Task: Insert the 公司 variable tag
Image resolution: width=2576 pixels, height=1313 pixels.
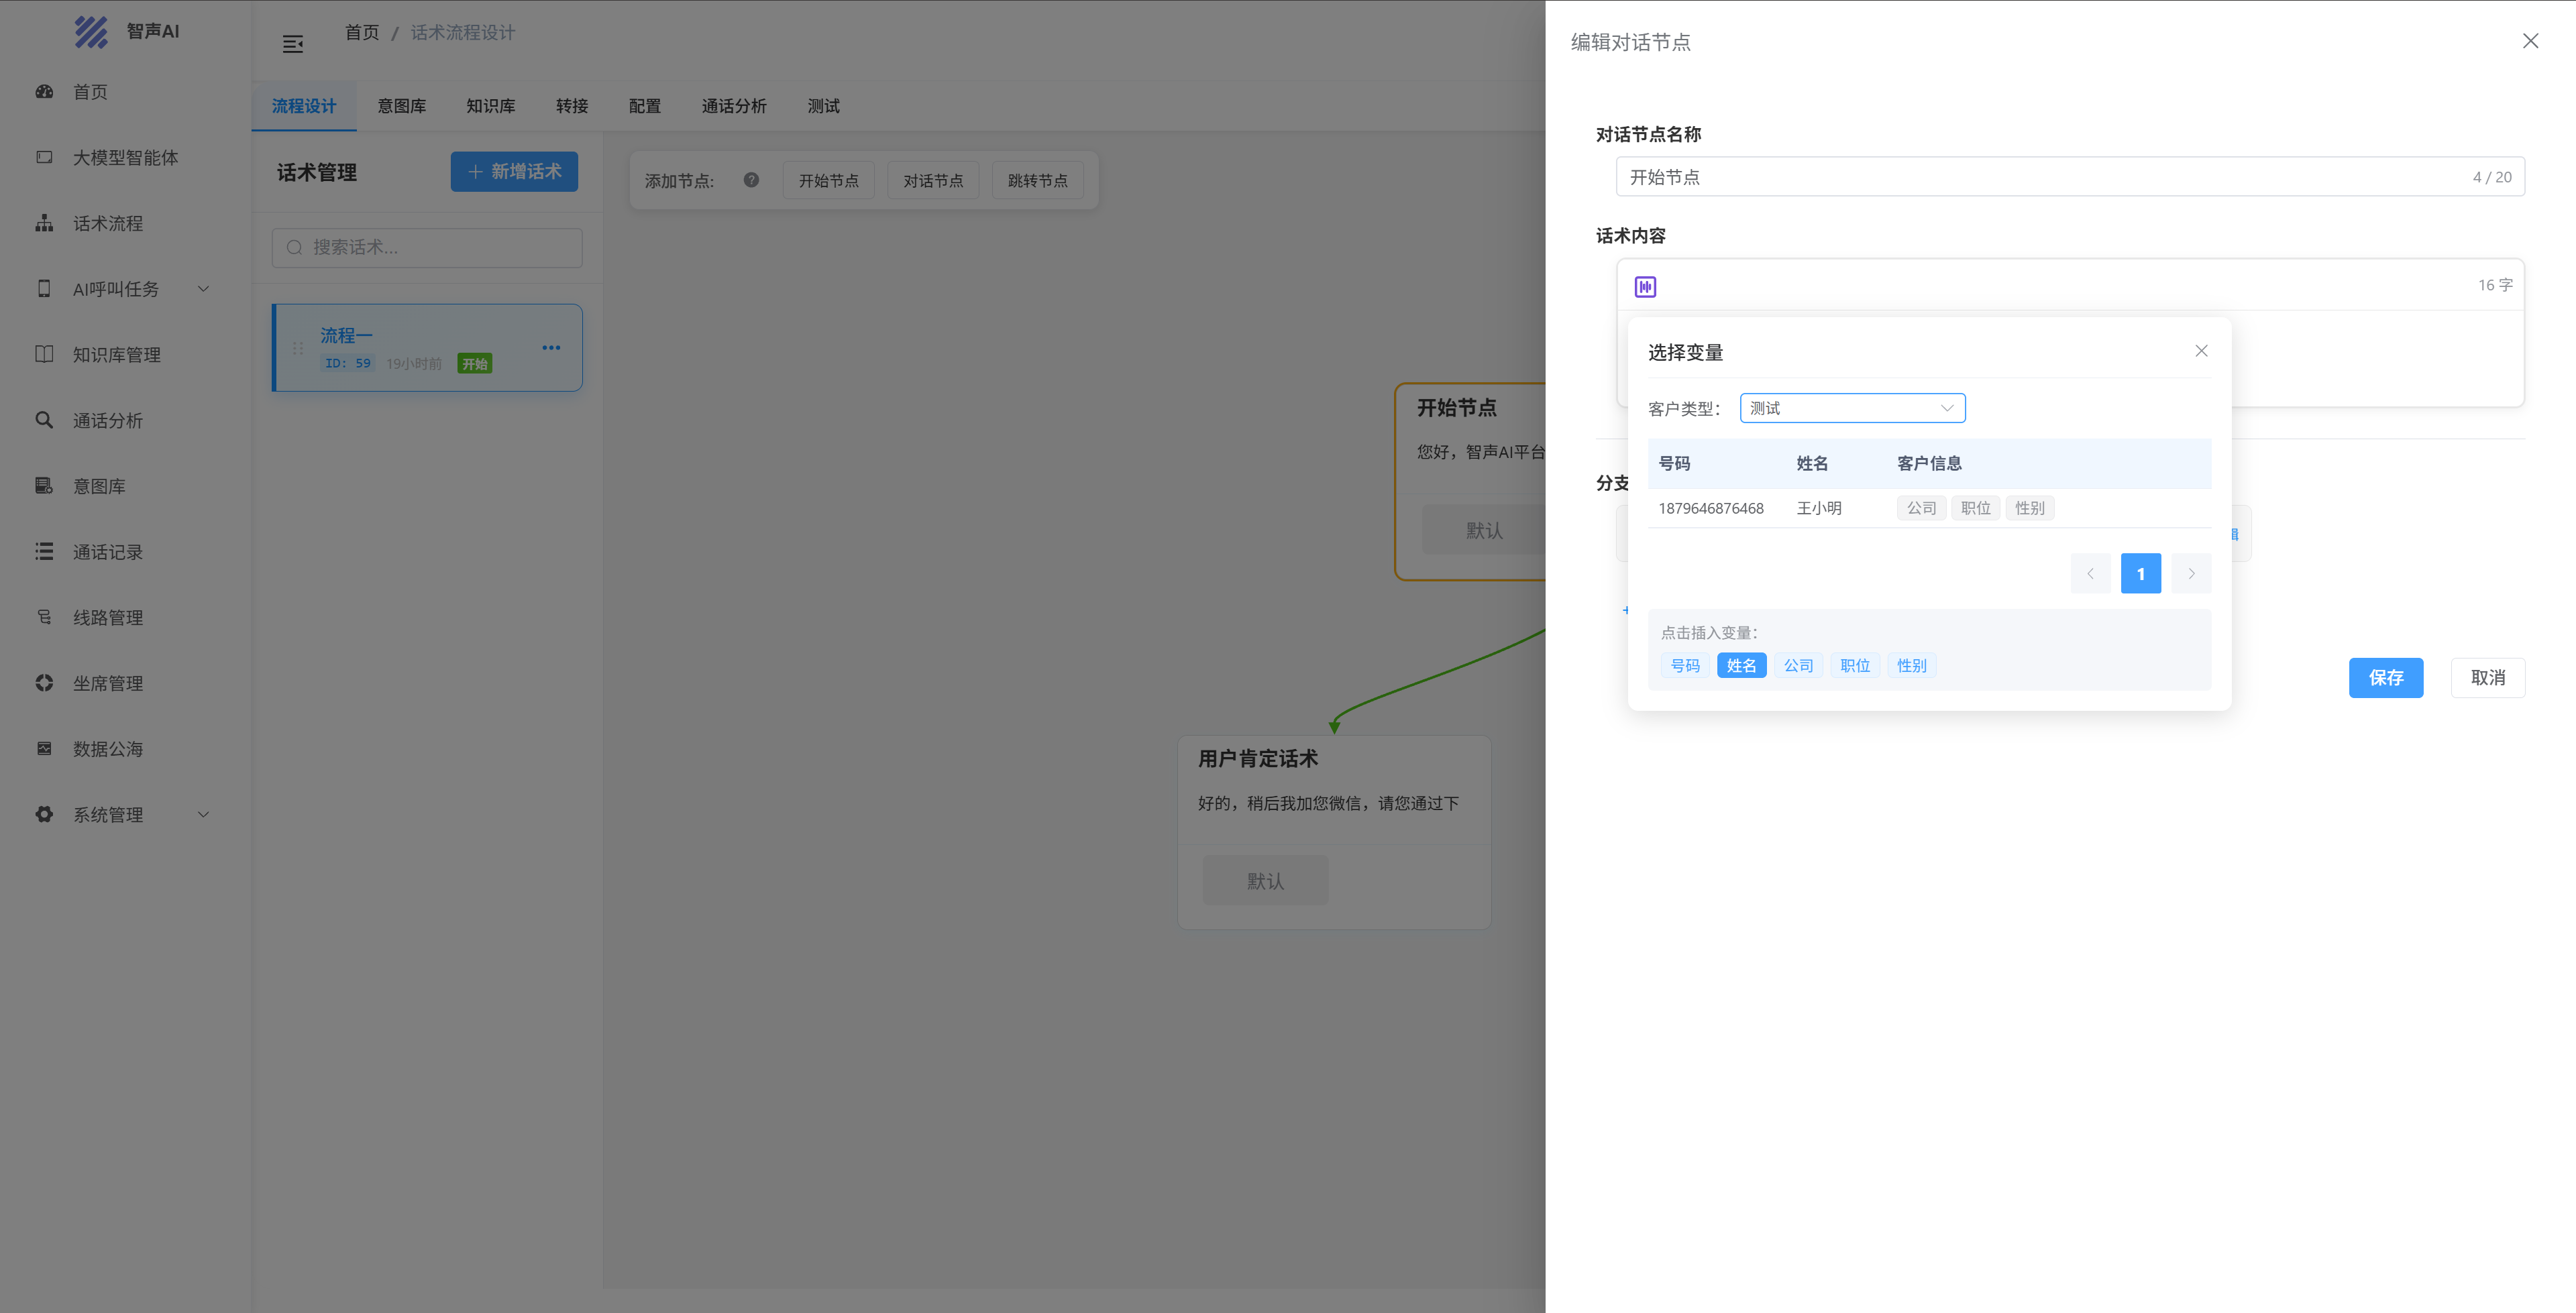Action: [x=1798, y=665]
